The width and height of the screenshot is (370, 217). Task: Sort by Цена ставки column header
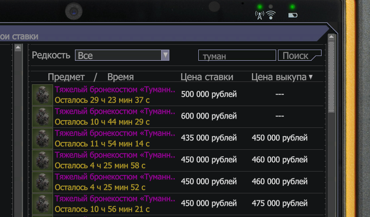pyautogui.click(x=207, y=77)
